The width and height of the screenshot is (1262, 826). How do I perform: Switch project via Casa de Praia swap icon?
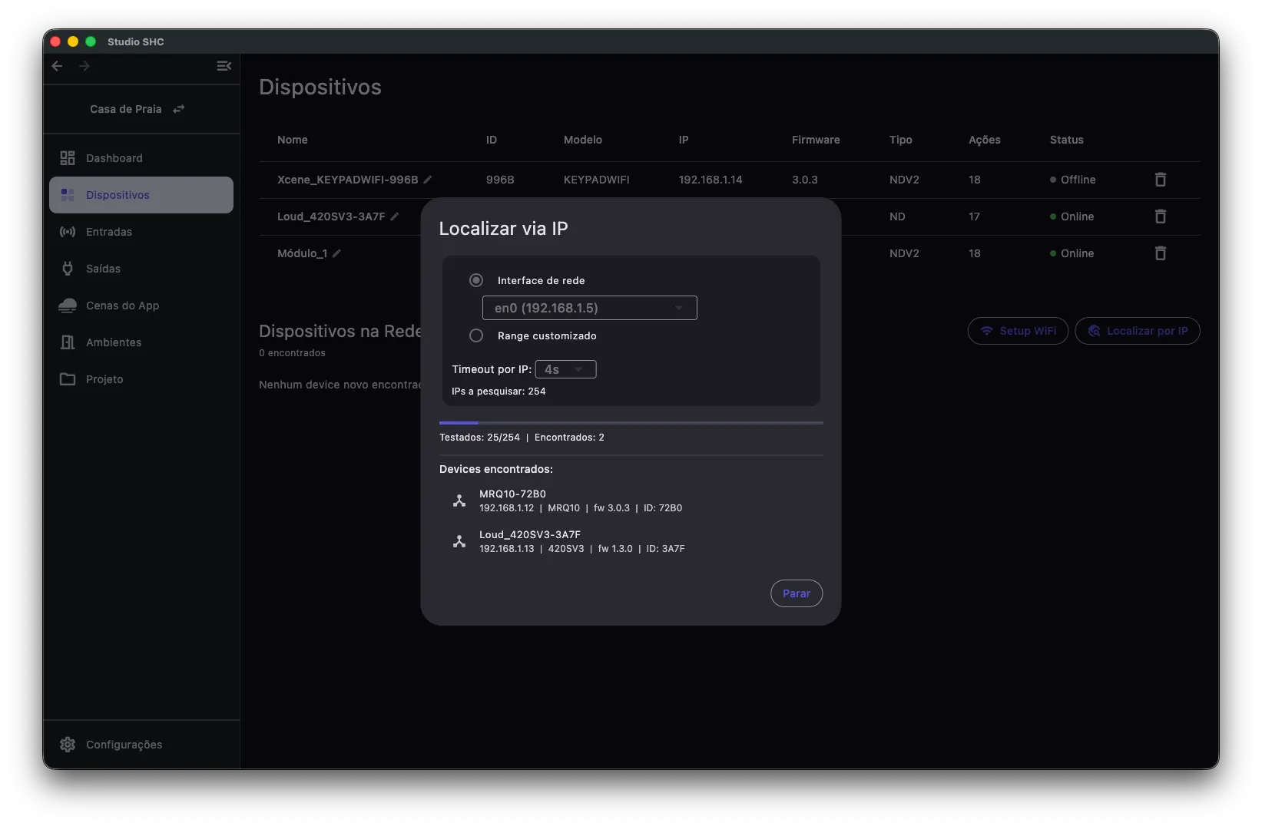coord(179,109)
